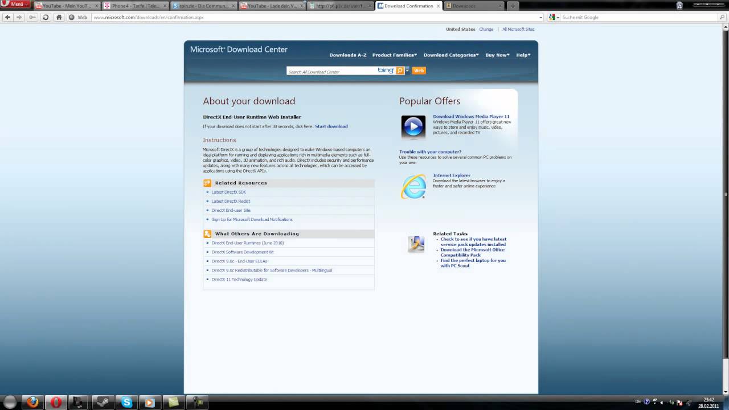
Task: Open the Product Families dropdown menu
Action: (x=394, y=55)
